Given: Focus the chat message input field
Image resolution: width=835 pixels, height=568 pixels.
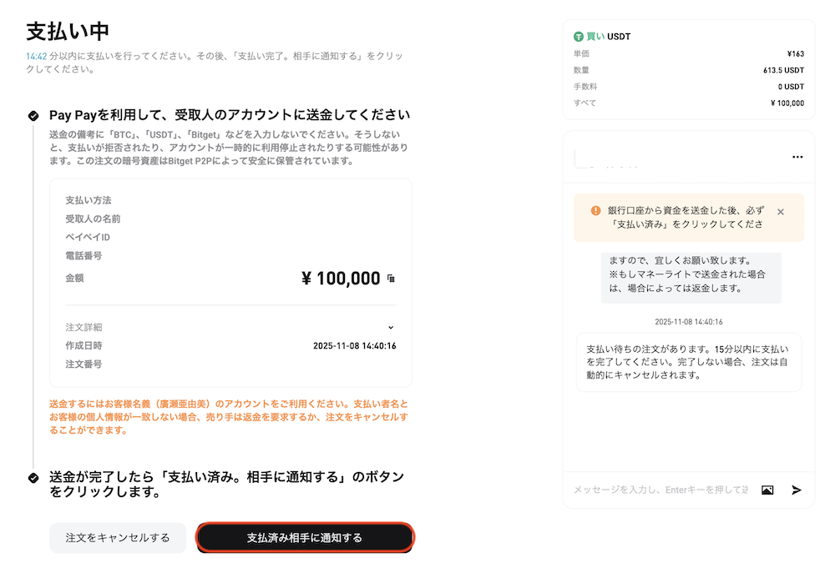Looking at the screenshot, I should point(660,490).
